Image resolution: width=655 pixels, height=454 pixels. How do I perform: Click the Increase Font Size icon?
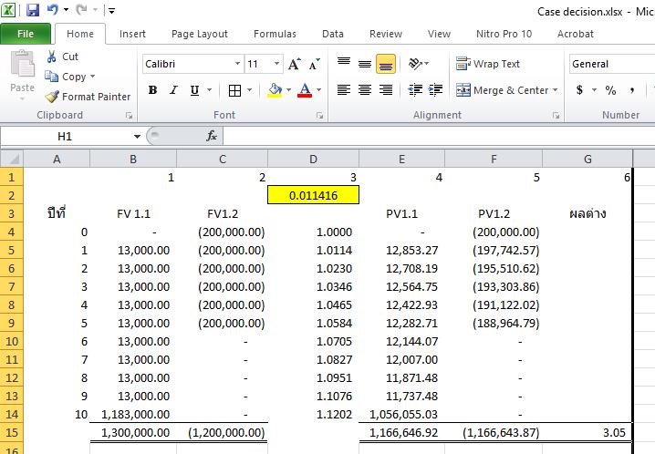[x=295, y=64]
